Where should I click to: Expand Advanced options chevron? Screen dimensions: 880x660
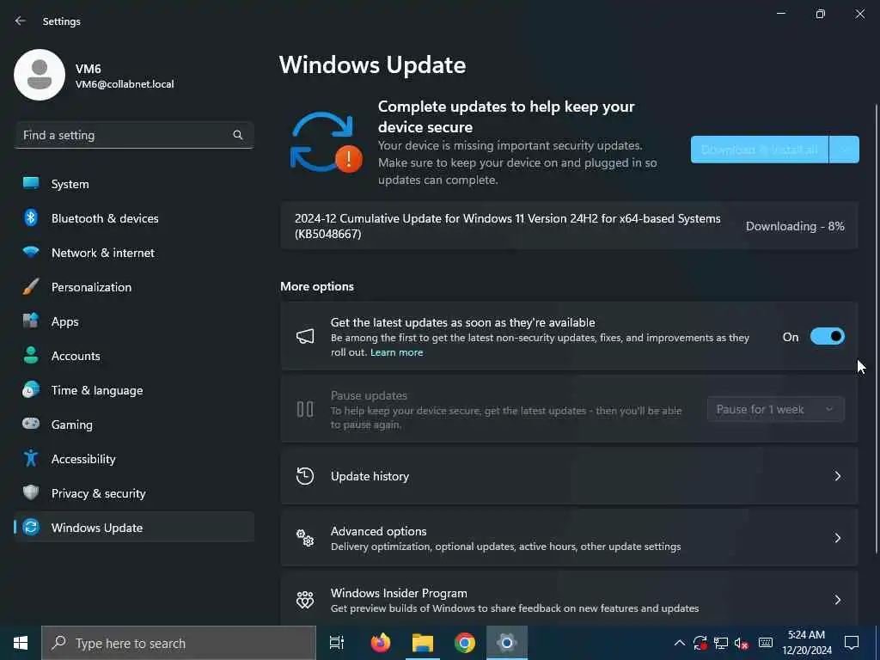click(x=837, y=538)
